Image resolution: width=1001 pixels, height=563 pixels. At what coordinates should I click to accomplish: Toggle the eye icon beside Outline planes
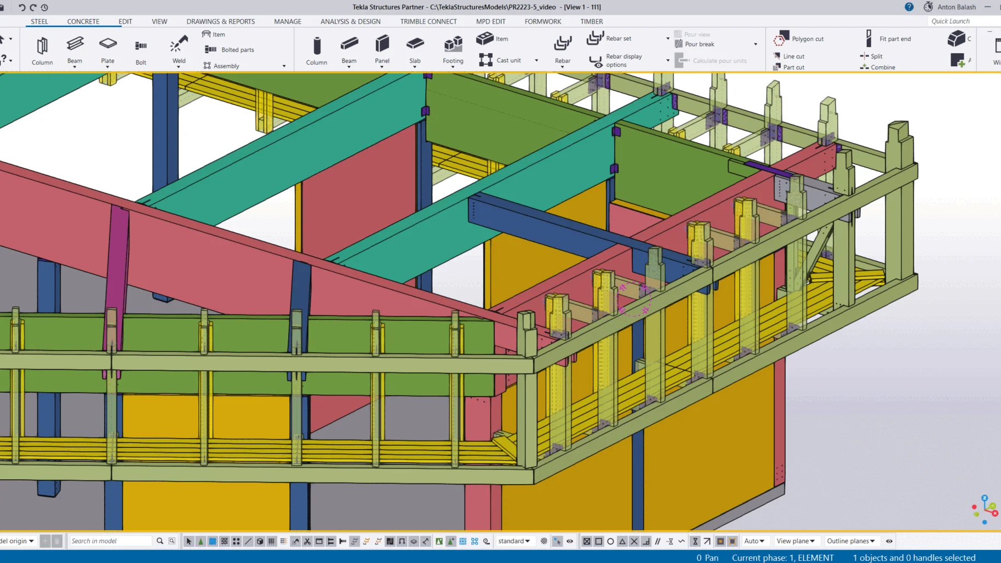889,541
